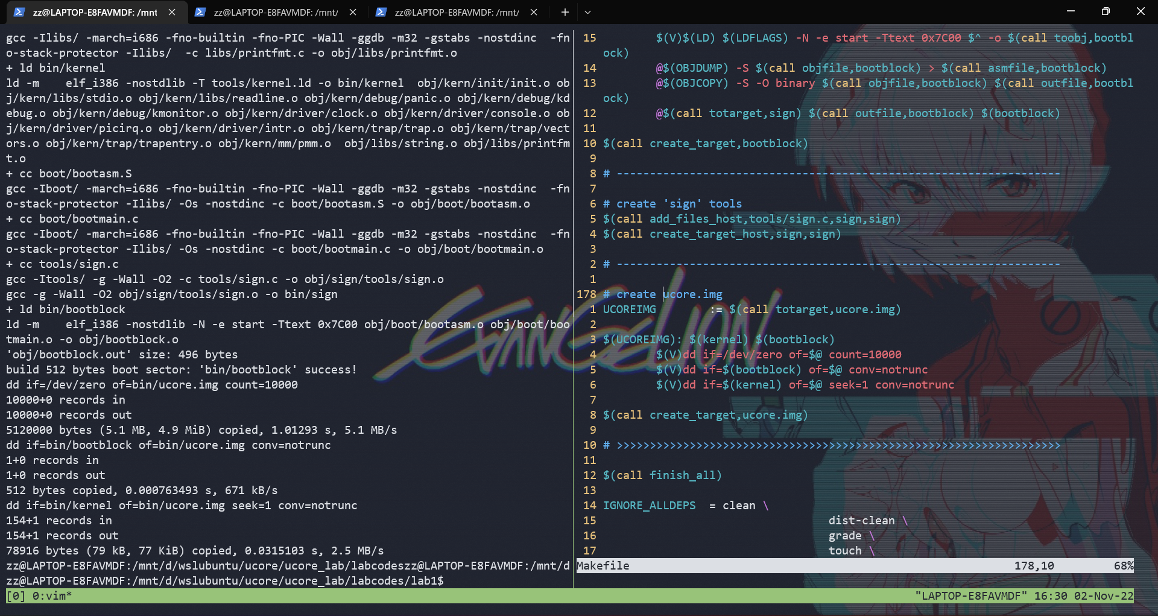Click 'build 512 bytes boot sector' success line
Viewport: 1158px width, 616px height.
point(182,370)
